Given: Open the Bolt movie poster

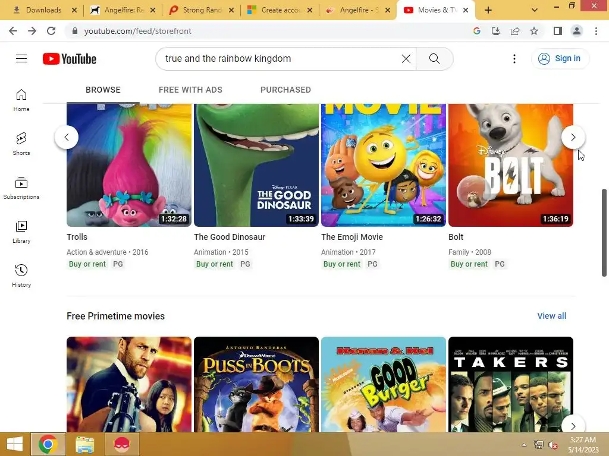Looking at the screenshot, I should [511, 165].
